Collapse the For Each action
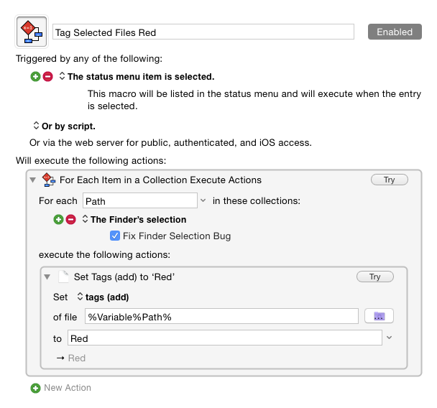The width and height of the screenshot is (437, 408). click(34, 180)
